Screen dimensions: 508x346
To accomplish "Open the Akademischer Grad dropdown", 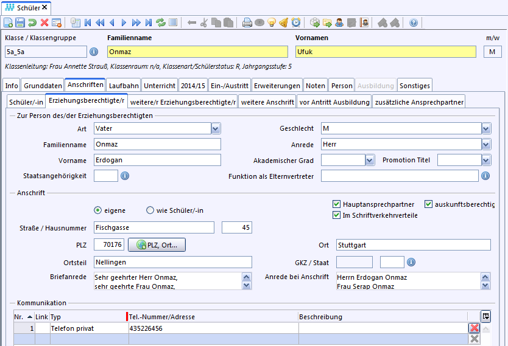I will click(x=370, y=160).
